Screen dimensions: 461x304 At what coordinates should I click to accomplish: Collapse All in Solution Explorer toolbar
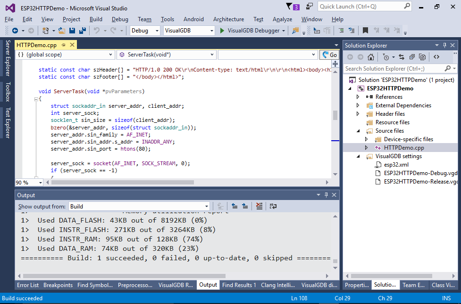(412, 57)
